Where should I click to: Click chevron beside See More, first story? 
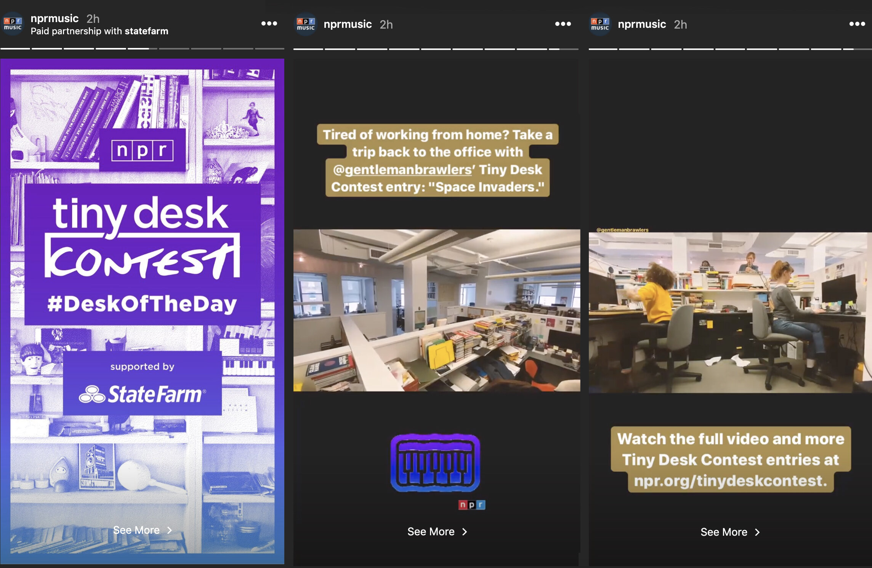coord(170,530)
